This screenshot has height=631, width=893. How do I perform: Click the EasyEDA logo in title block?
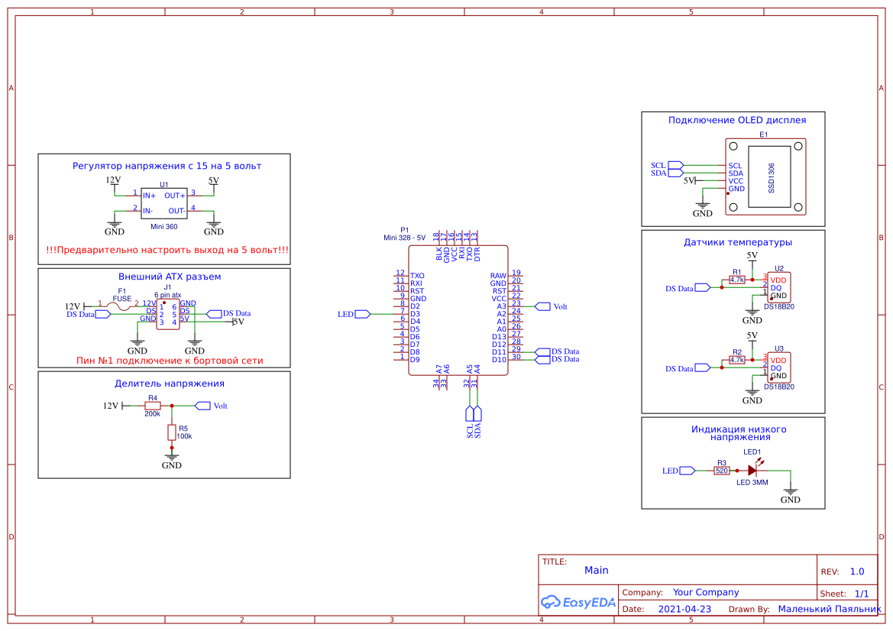(578, 602)
